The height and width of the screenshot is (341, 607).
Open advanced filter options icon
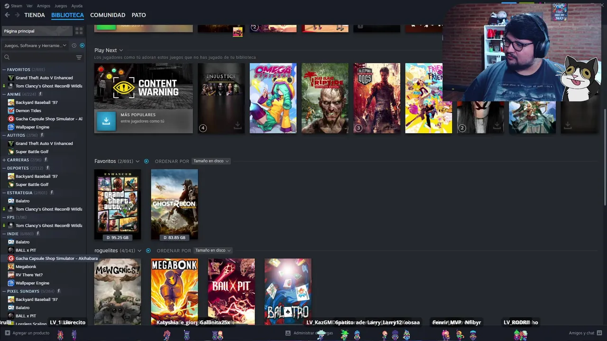click(x=79, y=57)
